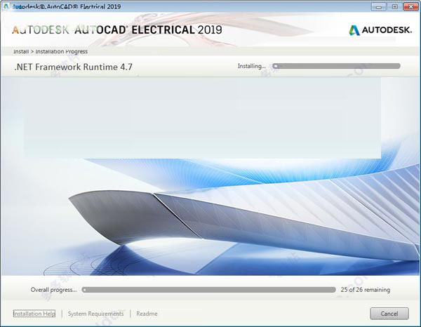Click the overall progress bar
This screenshot has width=421, height=327.
pos(209,290)
